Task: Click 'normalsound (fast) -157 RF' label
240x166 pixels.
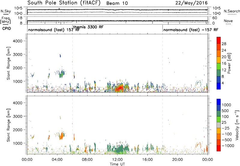Action: click(191, 30)
